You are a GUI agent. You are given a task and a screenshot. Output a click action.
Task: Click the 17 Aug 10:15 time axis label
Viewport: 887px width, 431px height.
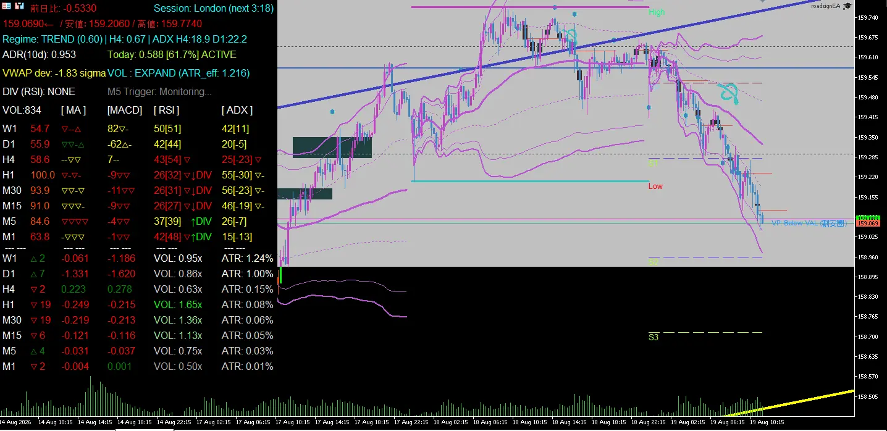[292, 423]
